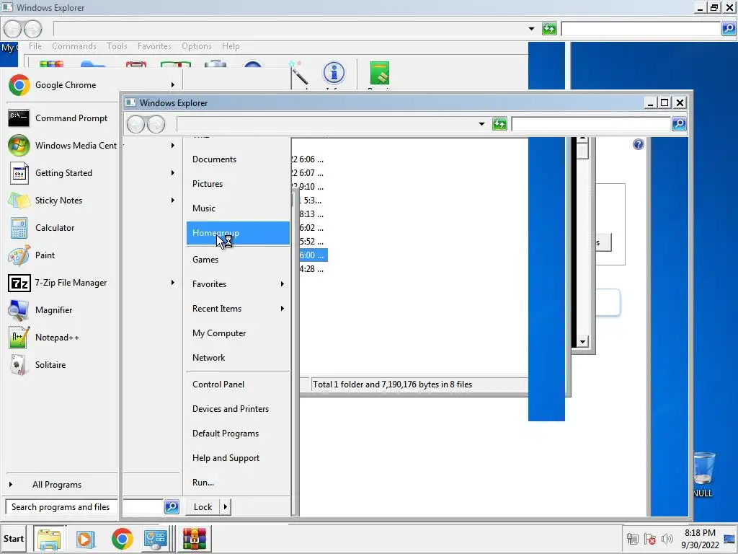
Task: Open the Commands menu
Action: (74, 46)
